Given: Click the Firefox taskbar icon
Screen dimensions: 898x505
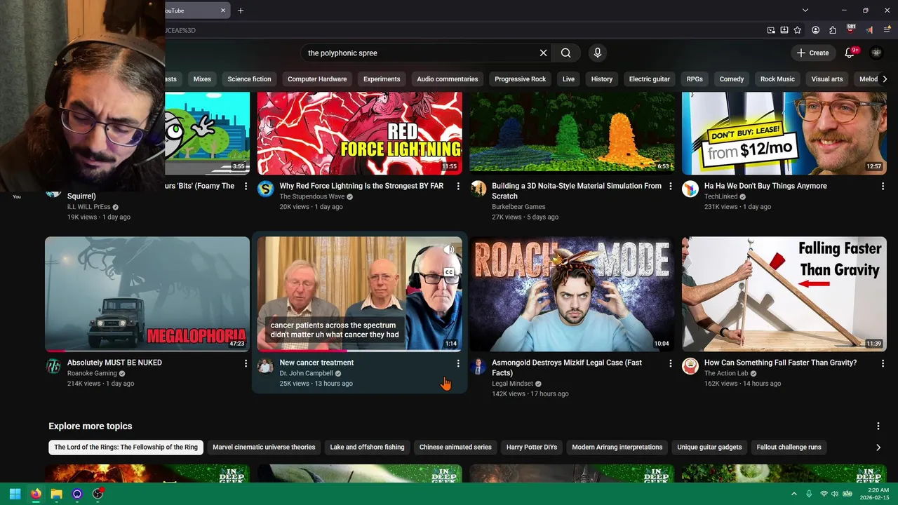Looking at the screenshot, I should coord(36,494).
